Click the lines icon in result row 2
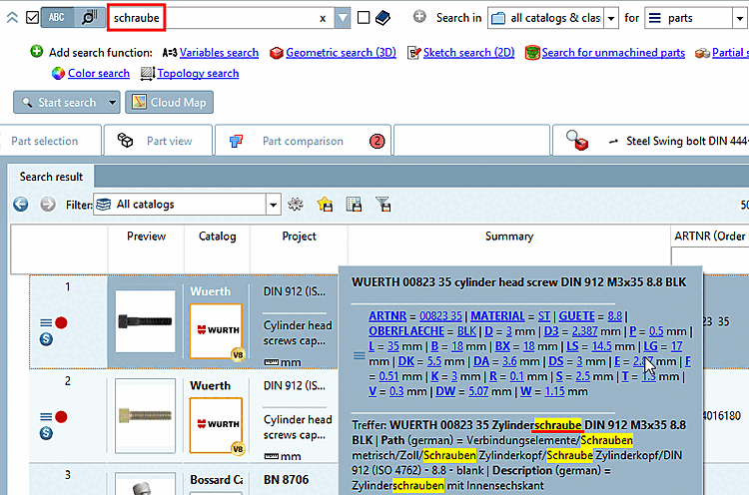 point(46,417)
